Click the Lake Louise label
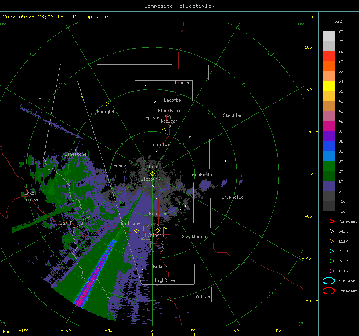The image size is (359, 336). click(31, 196)
